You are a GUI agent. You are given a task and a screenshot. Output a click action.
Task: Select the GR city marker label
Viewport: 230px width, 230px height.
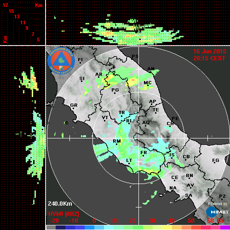pyautogui.click(x=74, y=105)
